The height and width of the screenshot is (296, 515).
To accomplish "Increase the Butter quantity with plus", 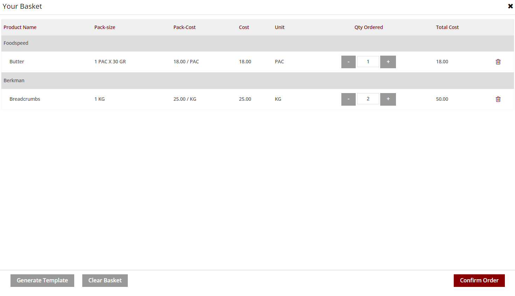I will 388,62.
